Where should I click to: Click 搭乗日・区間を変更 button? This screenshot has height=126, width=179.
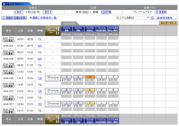(x=14, y=18)
